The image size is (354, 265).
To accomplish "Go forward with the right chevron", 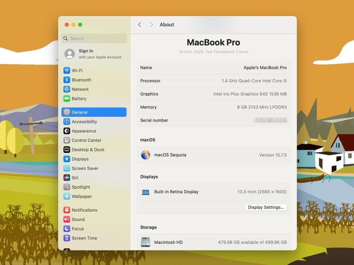I will pos(152,25).
